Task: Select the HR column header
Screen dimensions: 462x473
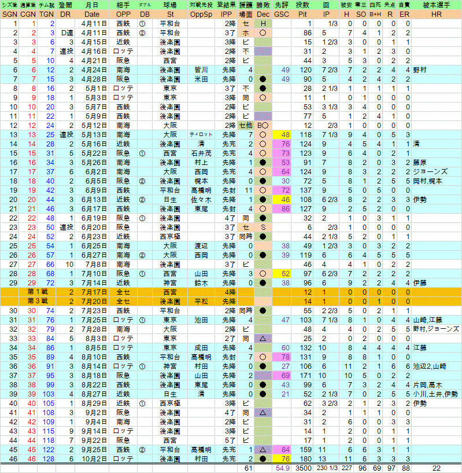Action: click(x=437, y=14)
